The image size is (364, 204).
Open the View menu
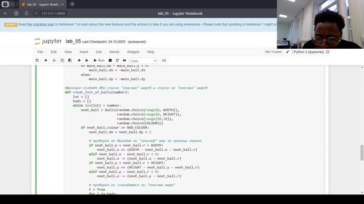(68, 52)
